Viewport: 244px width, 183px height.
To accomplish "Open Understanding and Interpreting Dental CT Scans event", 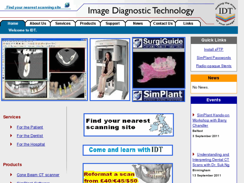I will (x=211, y=159).
